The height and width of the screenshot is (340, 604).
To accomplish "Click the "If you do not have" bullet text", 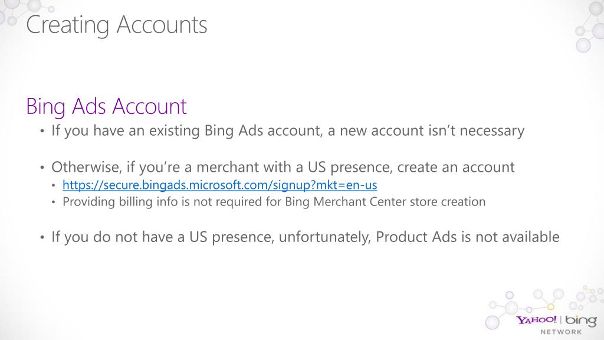I will tap(305, 237).
